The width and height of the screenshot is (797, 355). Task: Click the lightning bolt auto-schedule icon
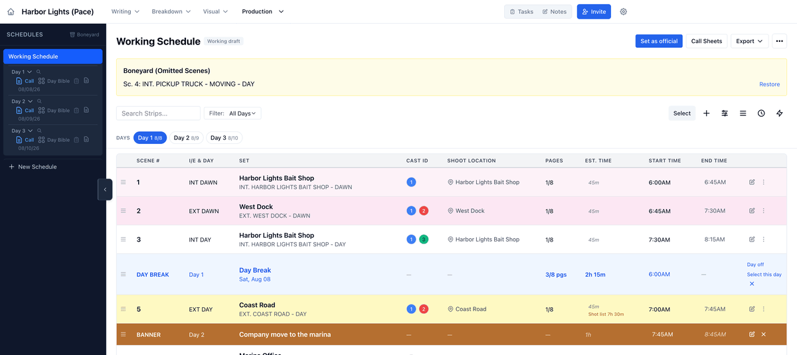click(780, 113)
